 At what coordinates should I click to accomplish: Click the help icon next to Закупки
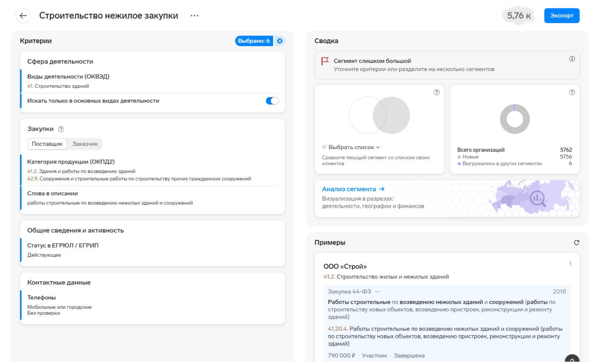click(61, 129)
